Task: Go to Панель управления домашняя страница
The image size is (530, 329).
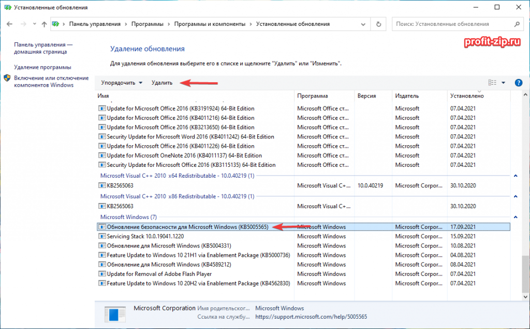Action: [43, 49]
